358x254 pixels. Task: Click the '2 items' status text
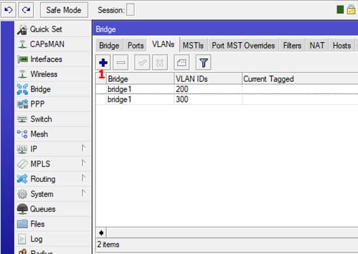[108, 244]
